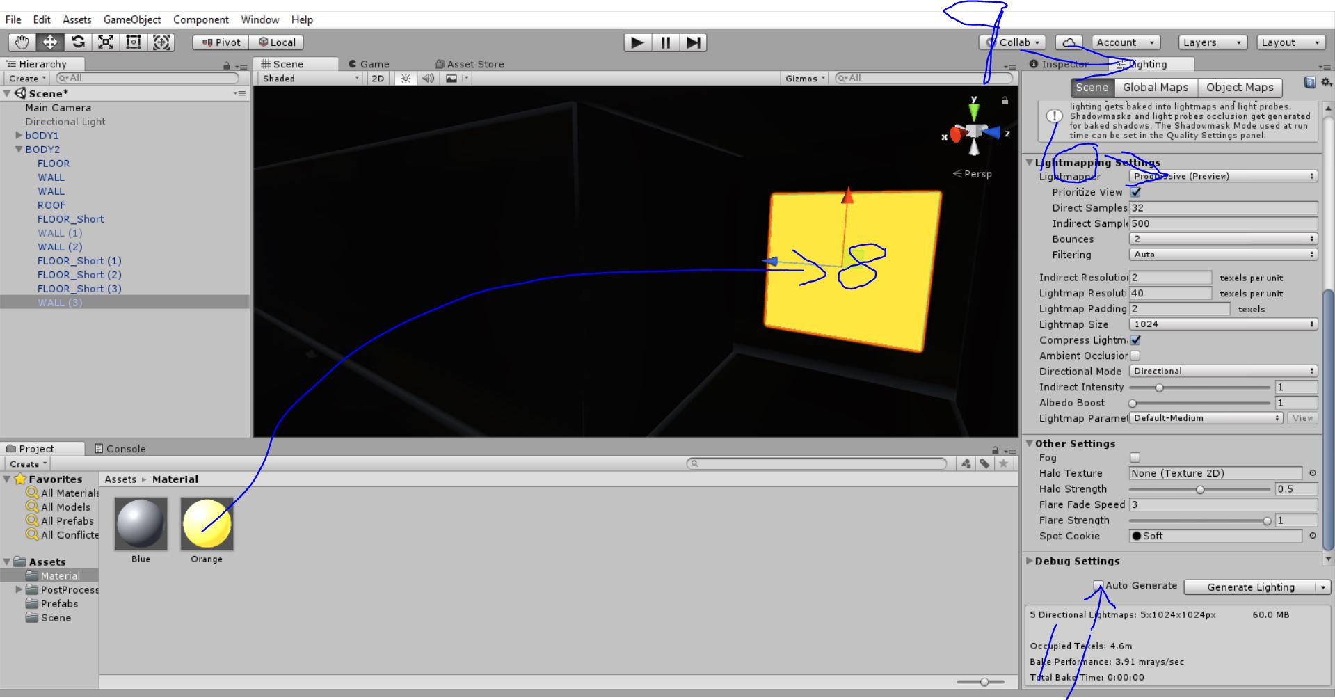This screenshot has height=700, width=1335.
Task: Toggle 2D view mode
Action: tap(378, 79)
